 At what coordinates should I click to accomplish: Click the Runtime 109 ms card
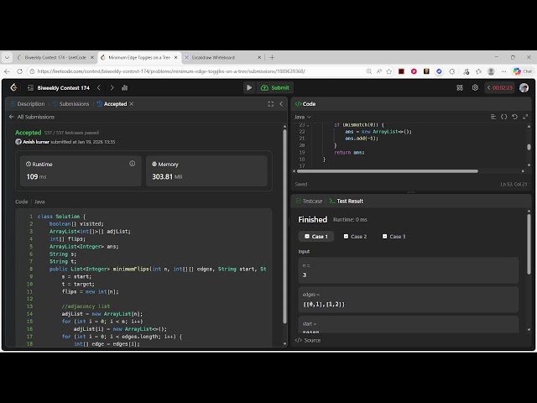pyautogui.click(x=81, y=170)
